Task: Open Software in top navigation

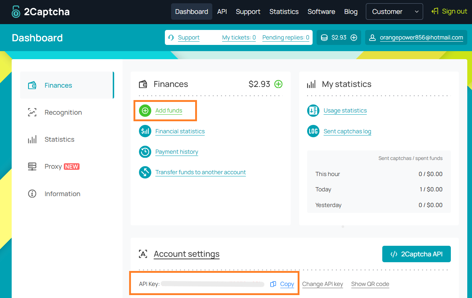Action: click(321, 12)
